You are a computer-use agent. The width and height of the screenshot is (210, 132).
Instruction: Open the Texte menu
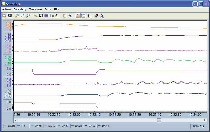click(x=48, y=9)
